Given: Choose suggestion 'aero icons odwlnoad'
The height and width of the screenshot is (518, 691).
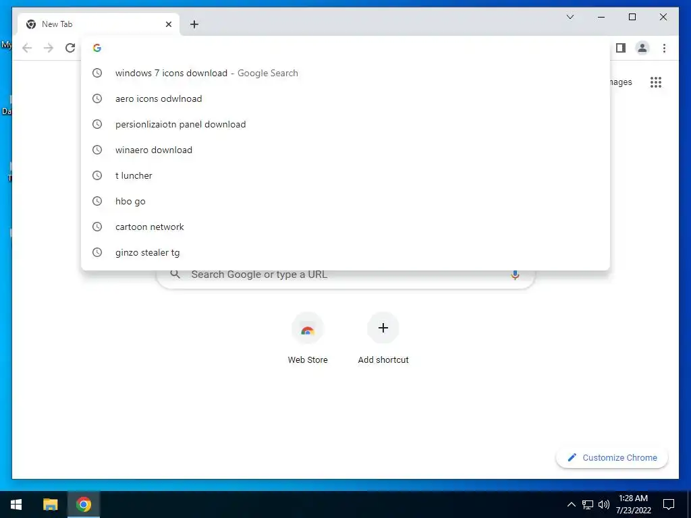Looking at the screenshot, I should pos(345,98).
